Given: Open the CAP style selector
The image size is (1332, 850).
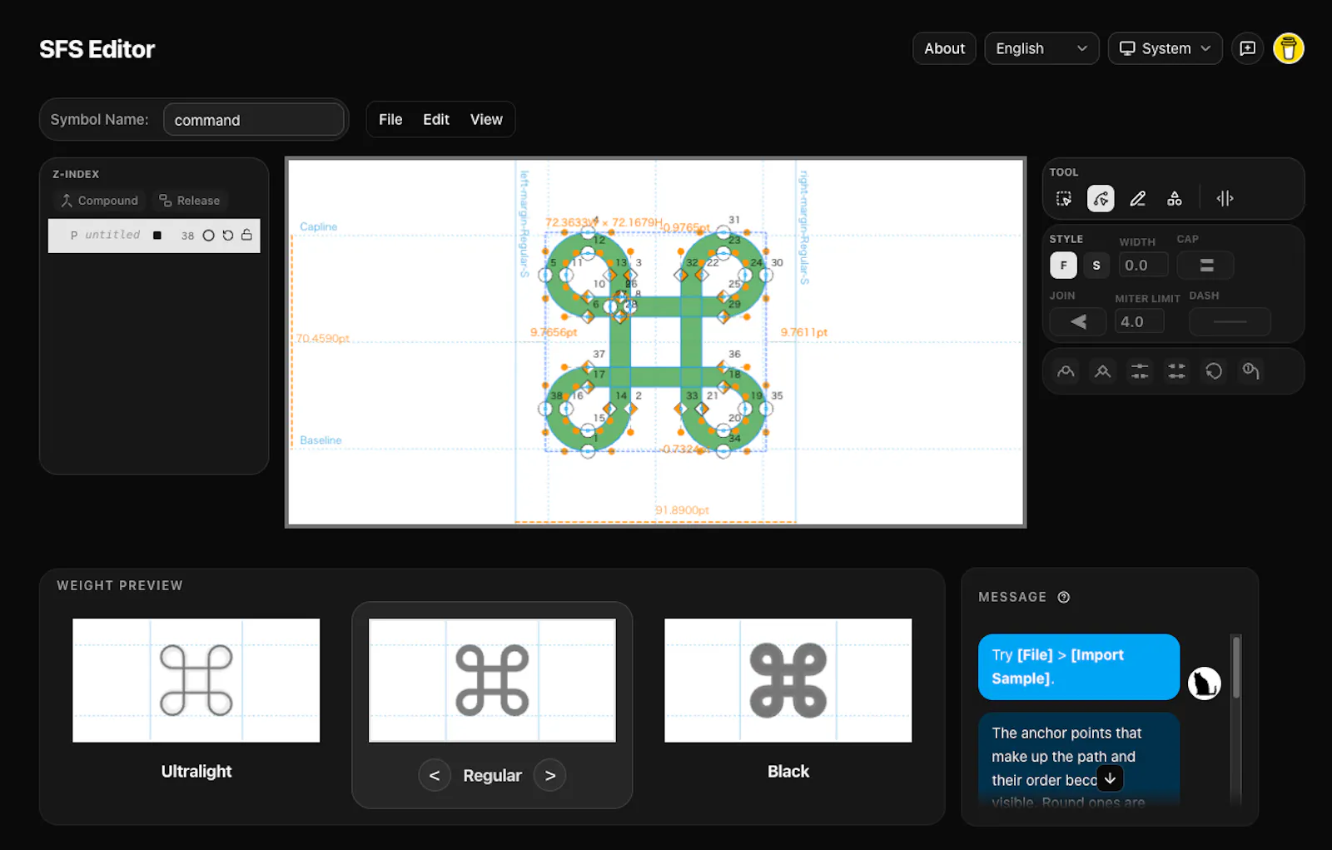Looking at the screenshot, I should pos(1205,266).
